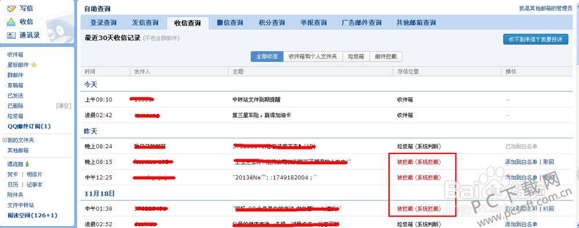579x228 pixels.
Task: Open the 收件箱 folder
Action: coord(16,54)
